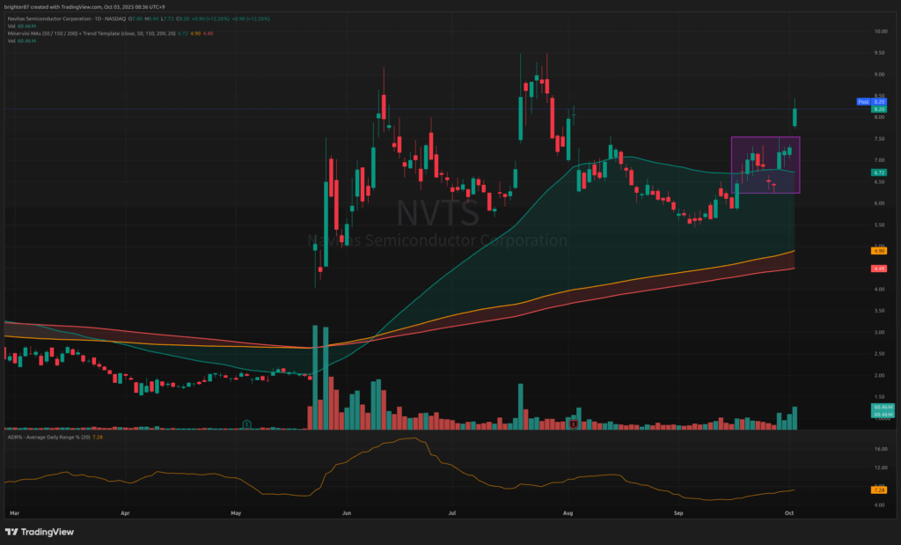Click the TradingView wordmark text
The height and width of the screenshot is (545, 901).
coord(48,532)
